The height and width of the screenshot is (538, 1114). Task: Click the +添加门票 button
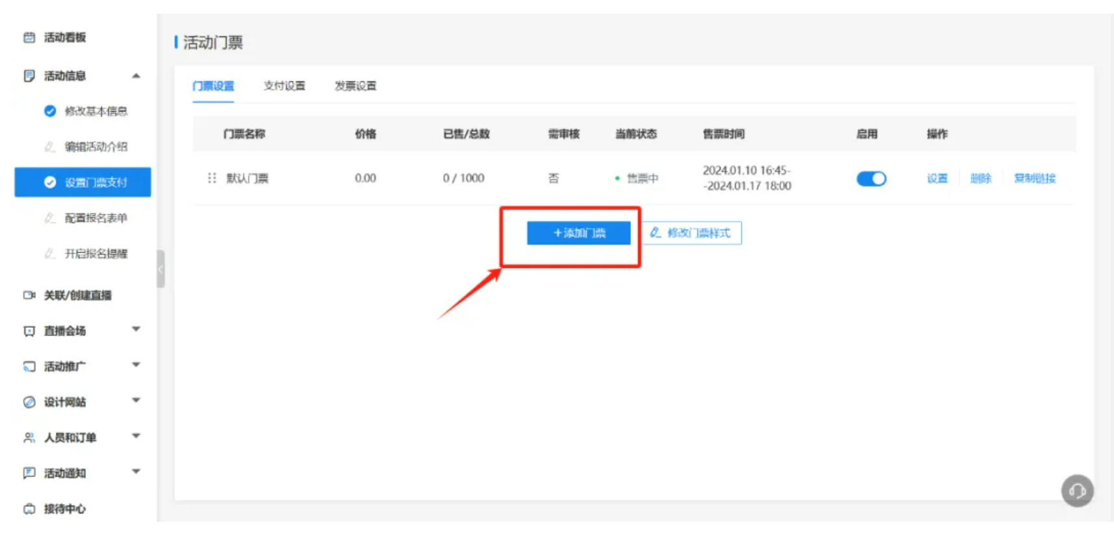578,233
